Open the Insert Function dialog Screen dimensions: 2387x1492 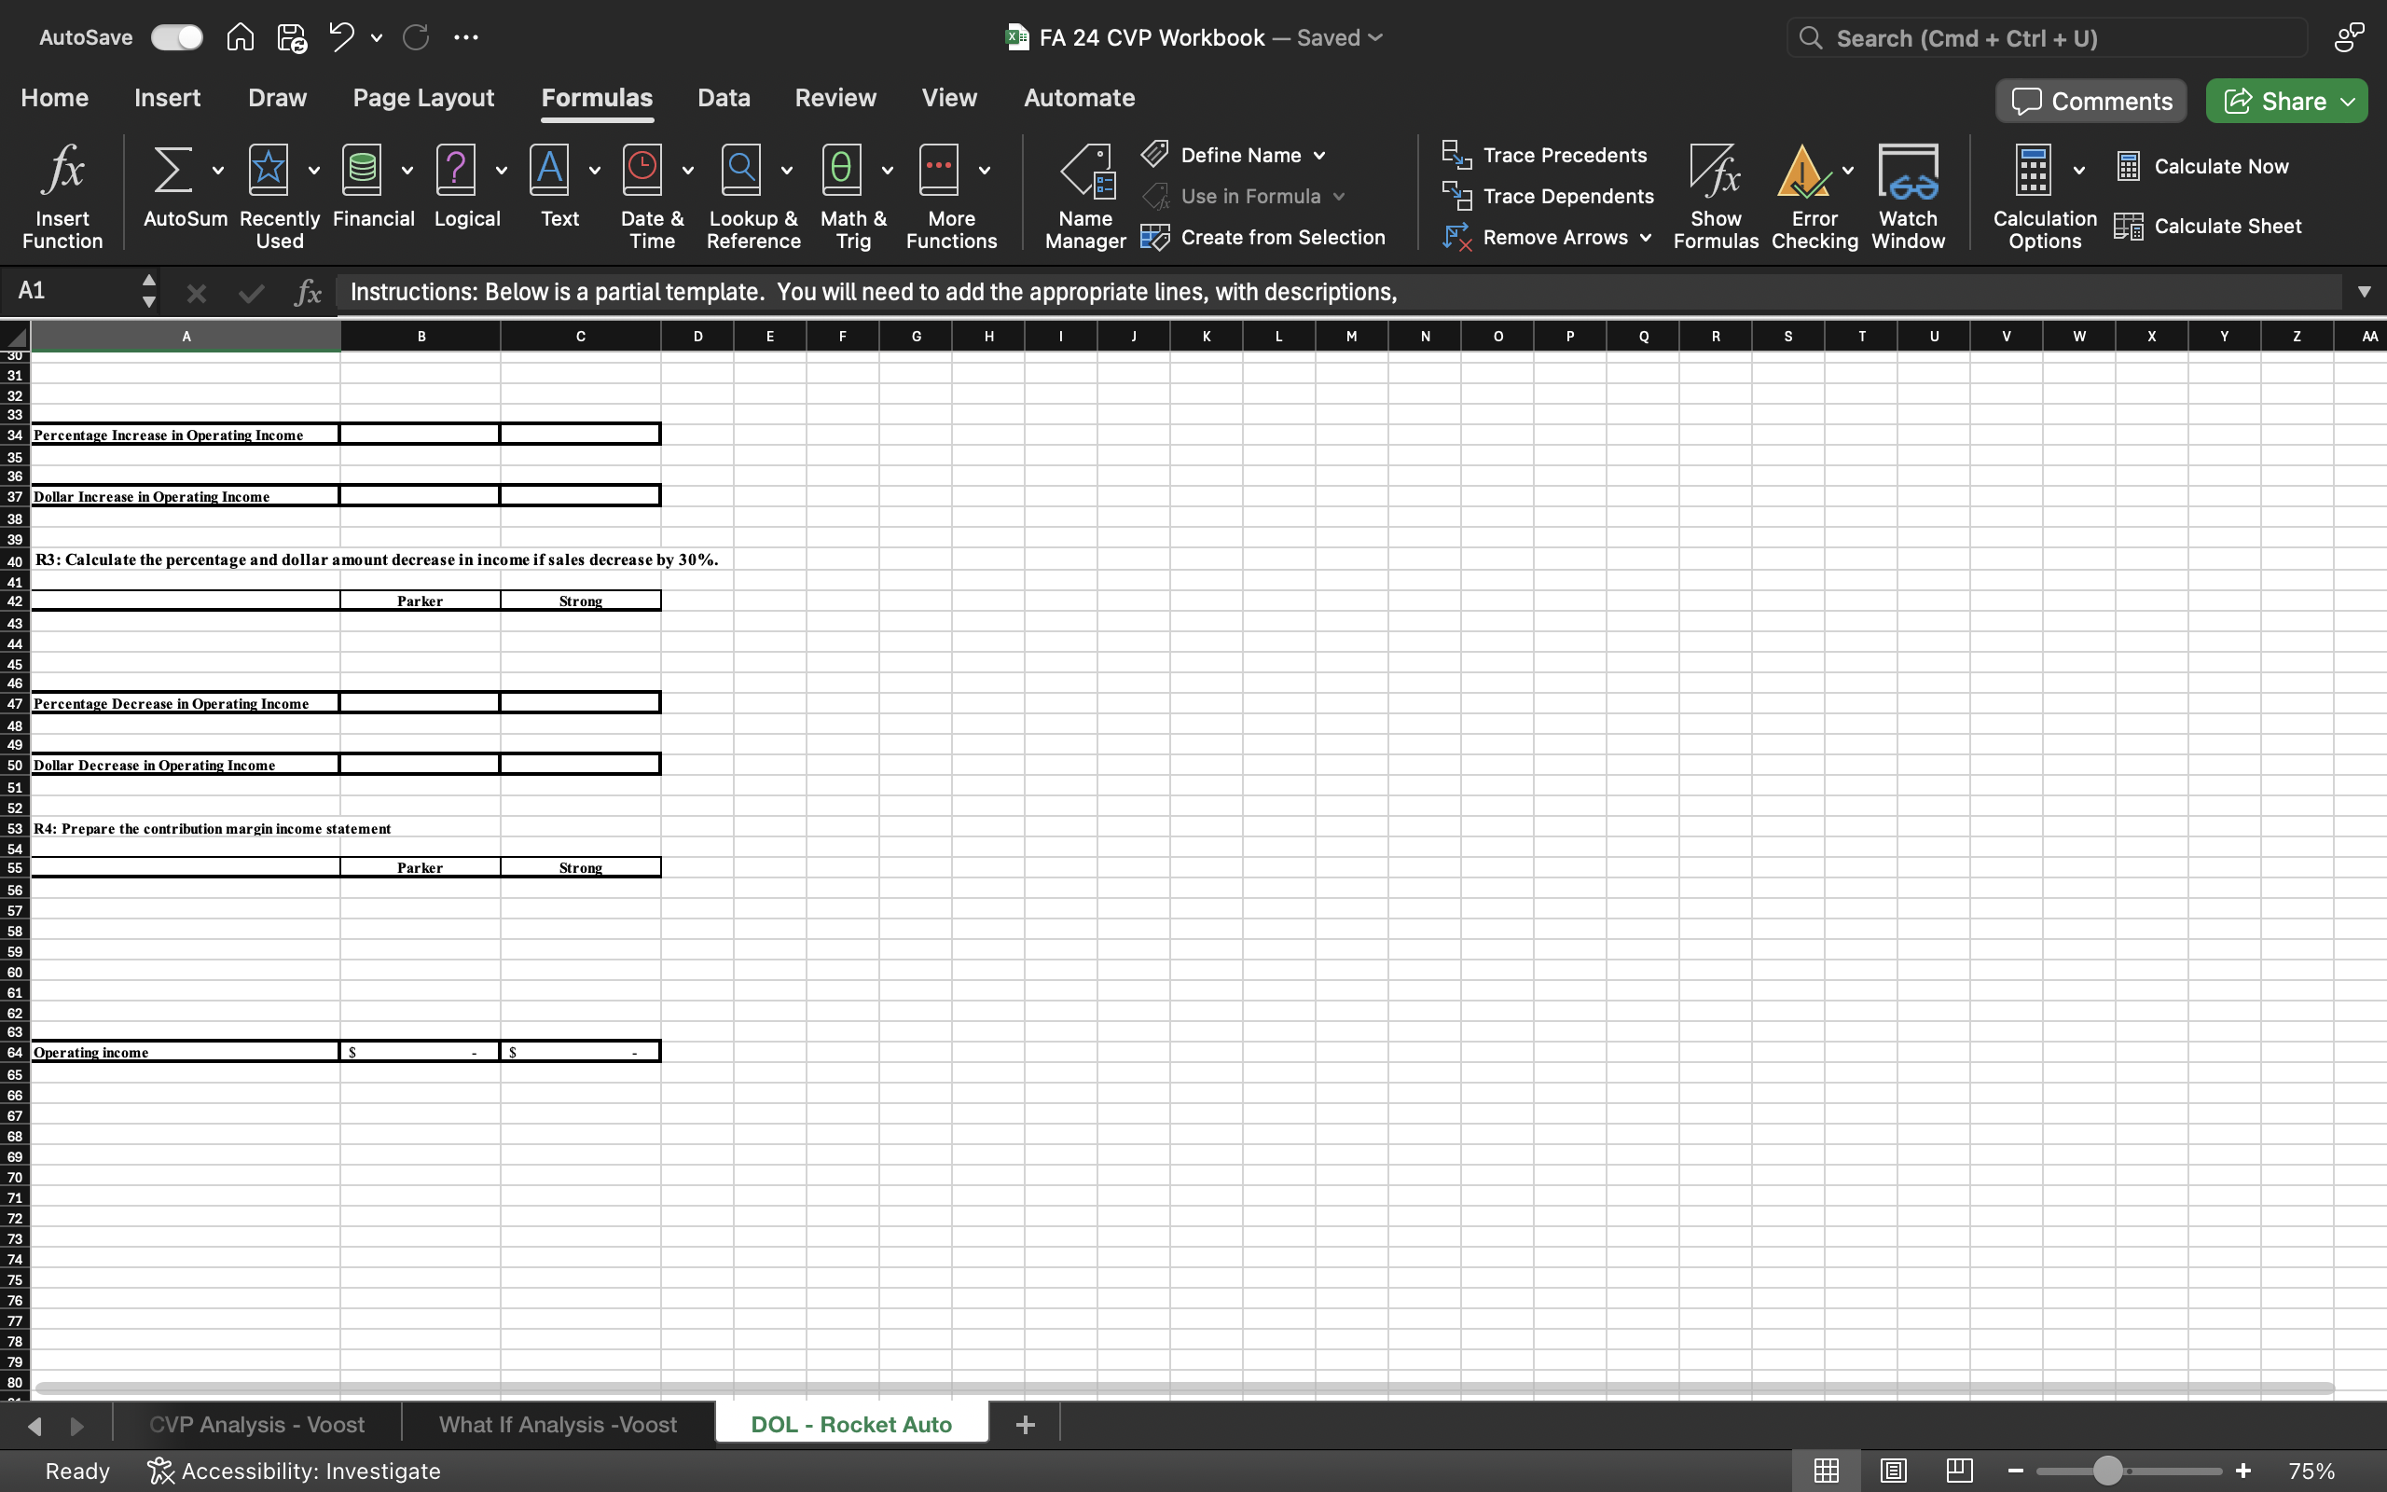click(x=62, y=193)
